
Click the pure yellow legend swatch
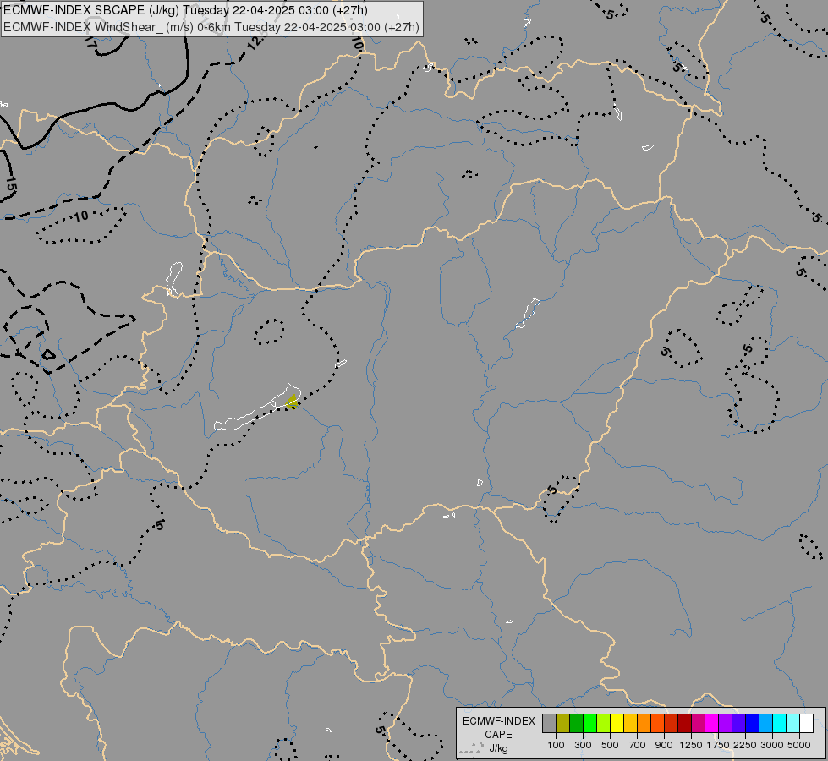617,724
